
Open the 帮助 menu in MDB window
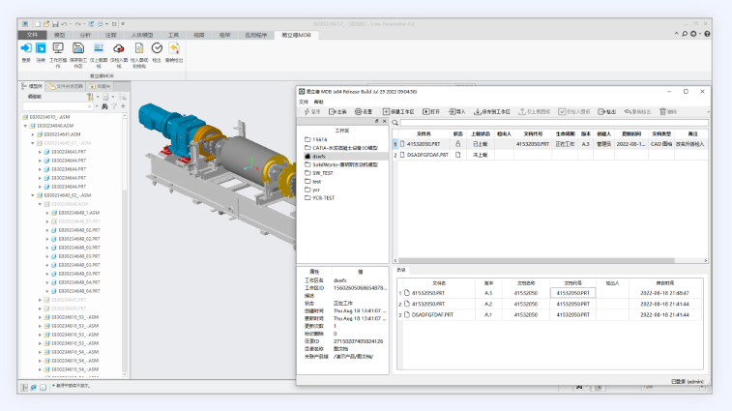319,102
